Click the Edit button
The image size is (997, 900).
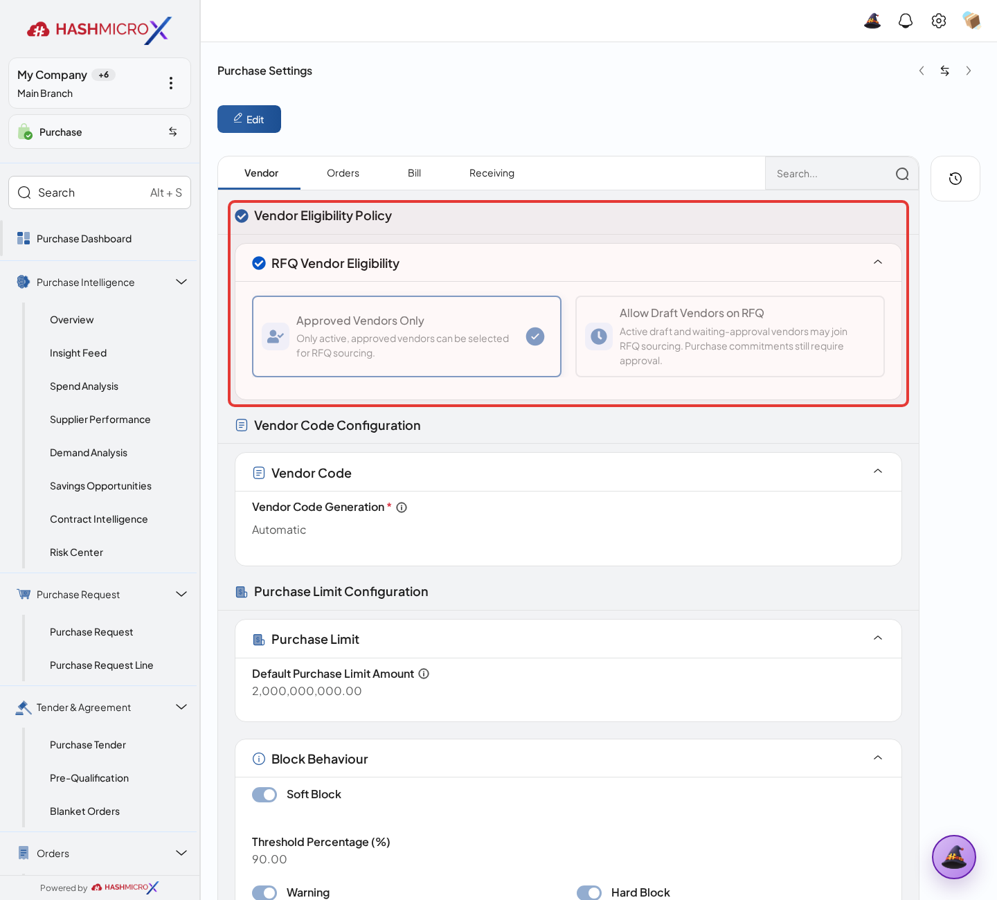click(249, 119)
